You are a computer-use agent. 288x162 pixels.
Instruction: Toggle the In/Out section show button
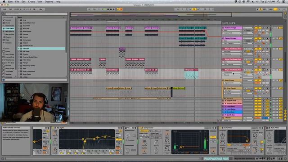click(285, 111)
